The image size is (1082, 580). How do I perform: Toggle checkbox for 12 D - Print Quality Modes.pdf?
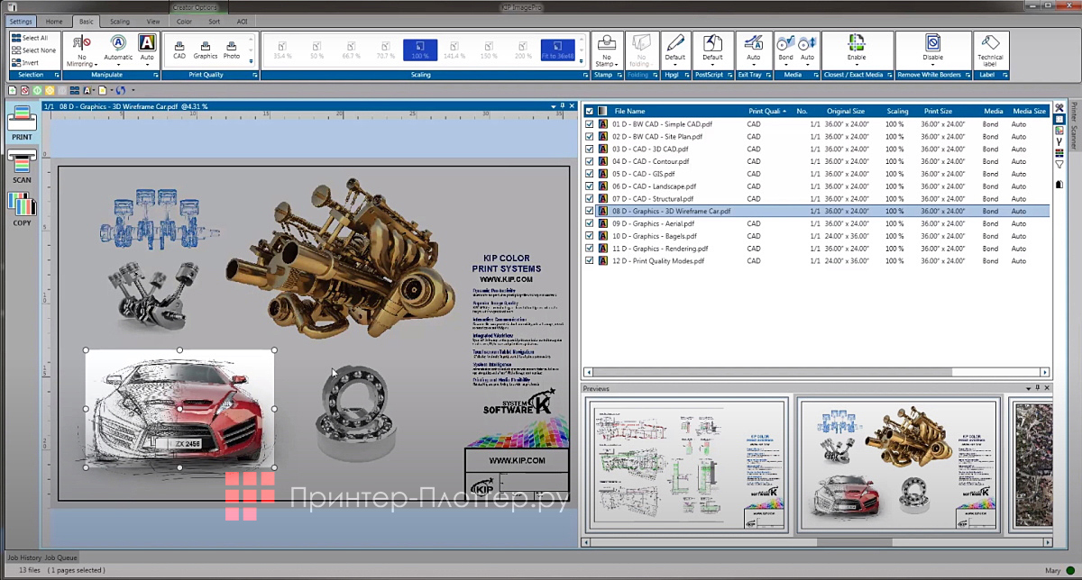click(590, 261)
